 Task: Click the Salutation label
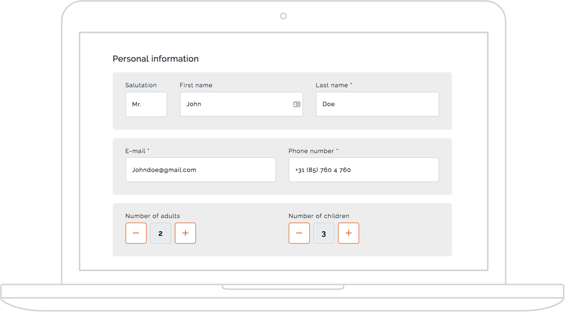tap(141, 85)
